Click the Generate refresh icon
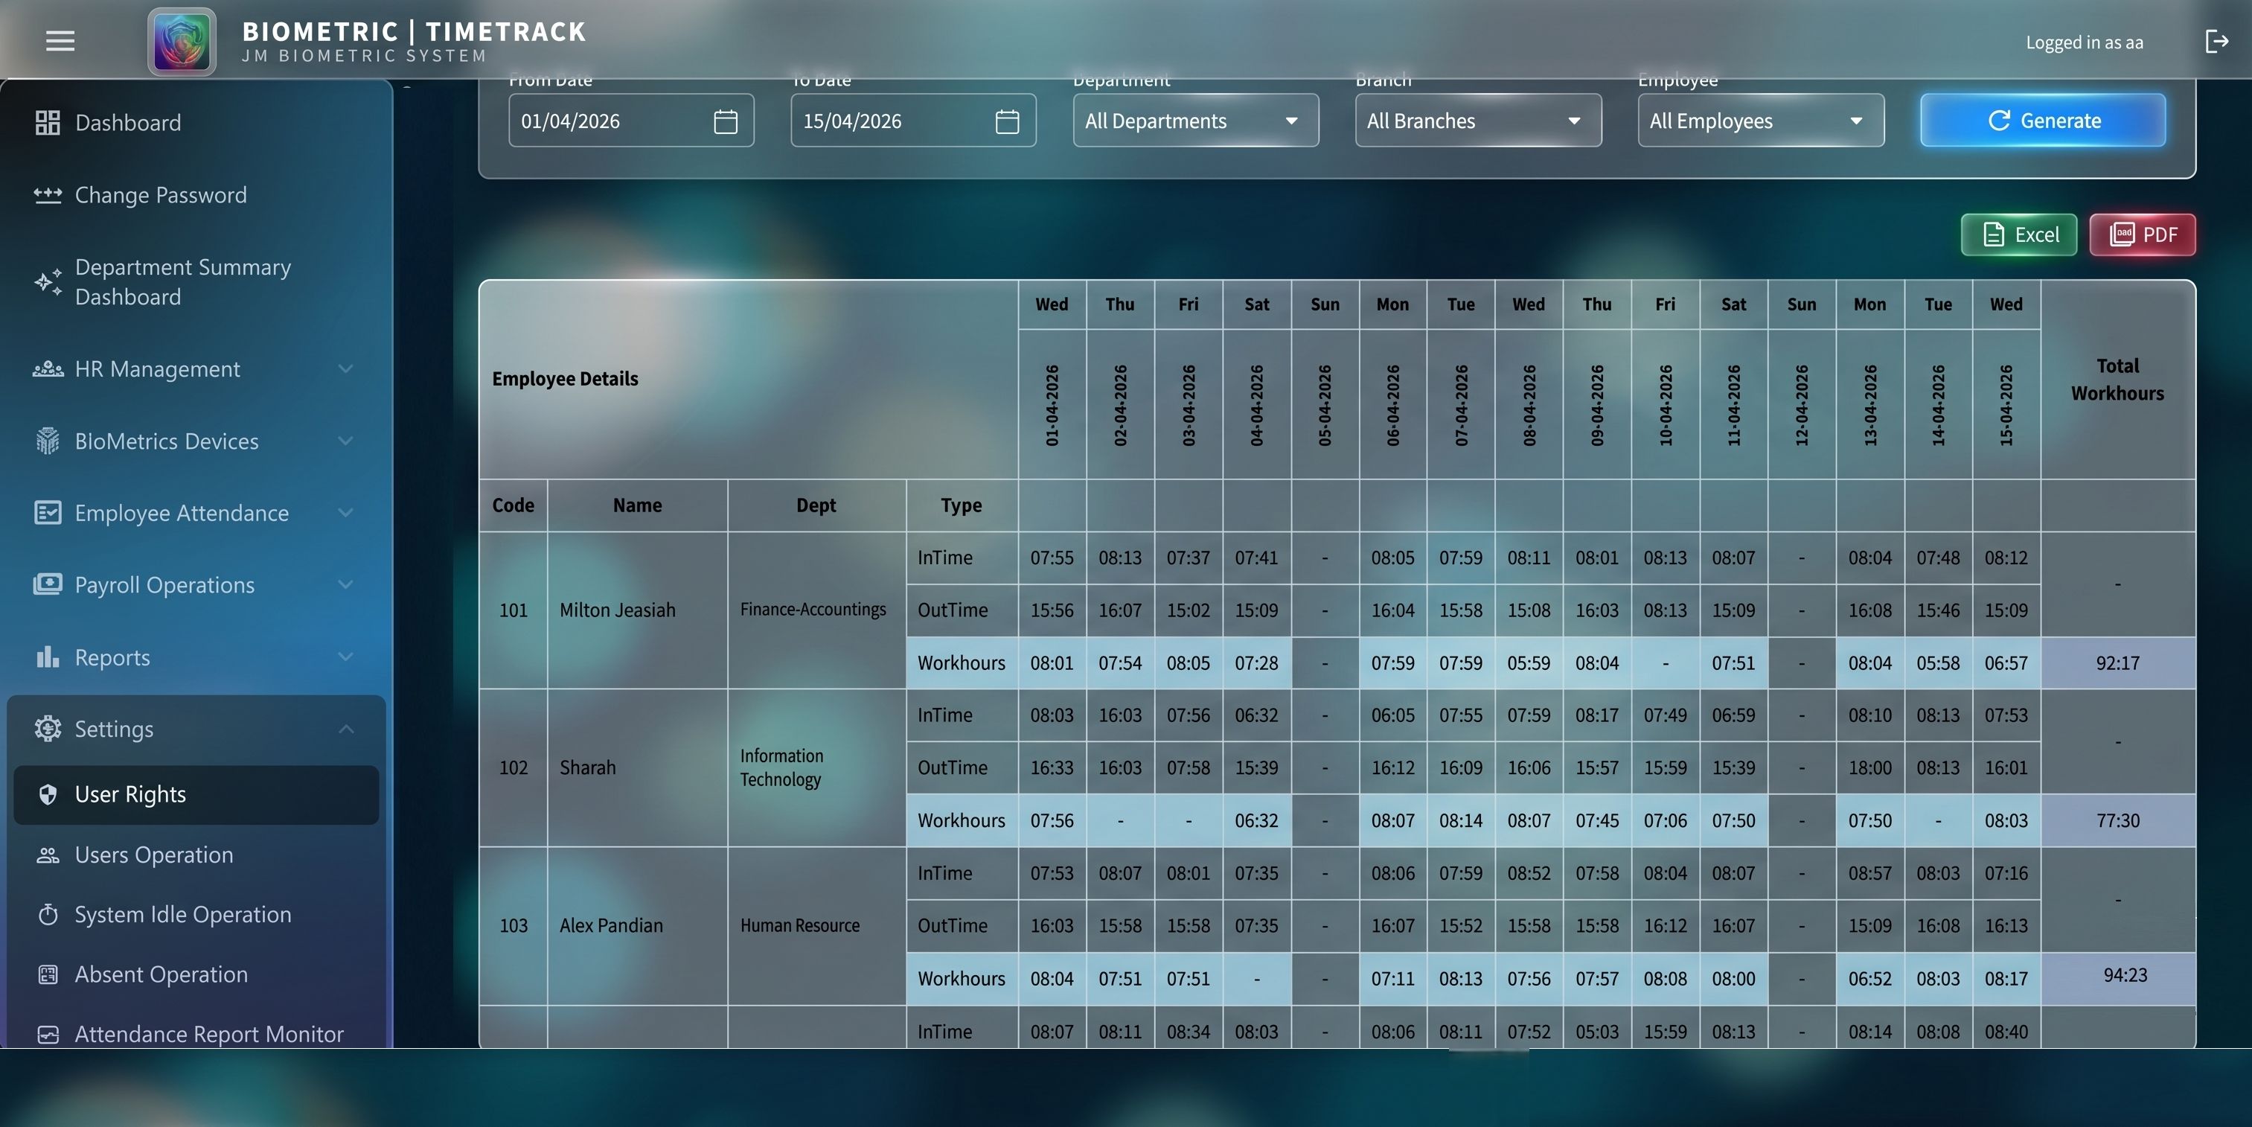Screen dimensions: 2252x1127 pos(1998,121)
